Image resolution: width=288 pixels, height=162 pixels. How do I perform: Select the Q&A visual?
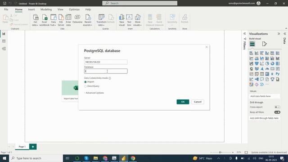coord(262,79)
